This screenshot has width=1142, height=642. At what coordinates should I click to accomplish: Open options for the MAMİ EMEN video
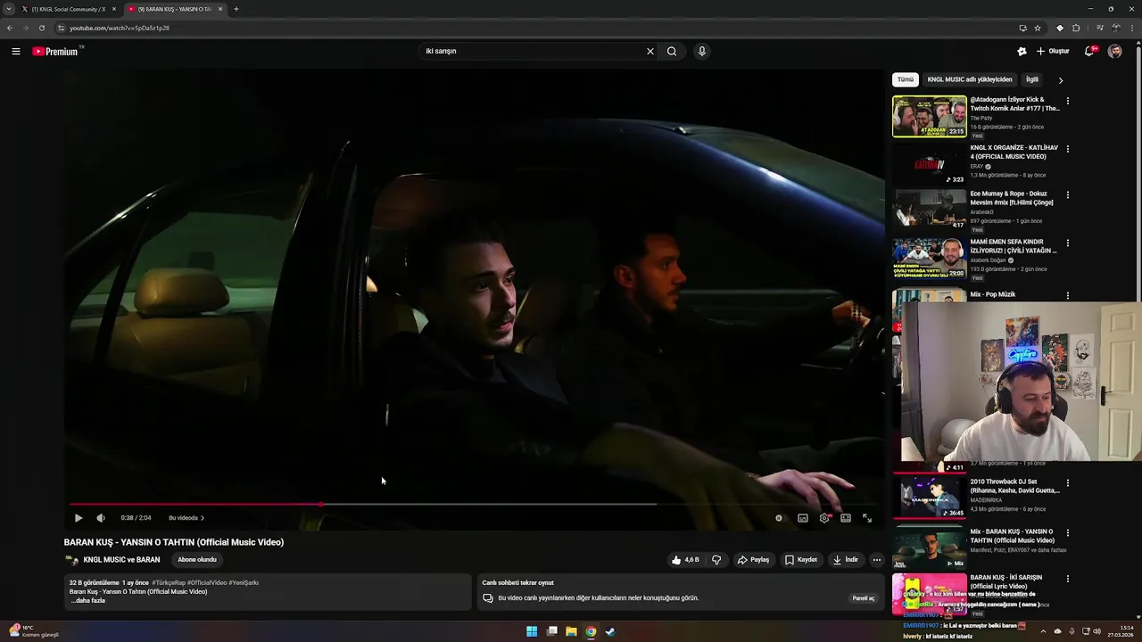point(1068,243)
